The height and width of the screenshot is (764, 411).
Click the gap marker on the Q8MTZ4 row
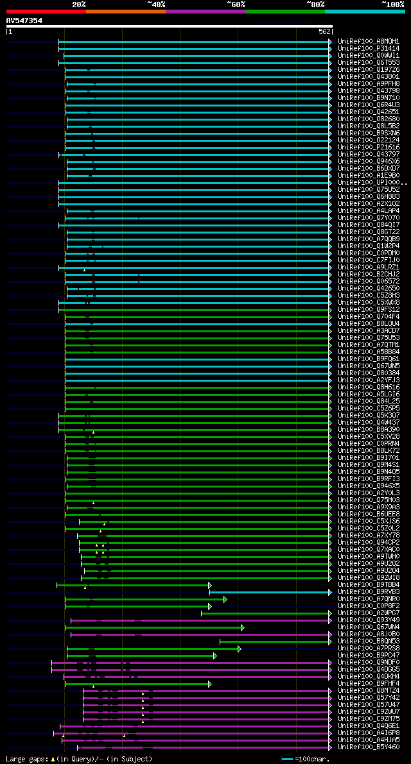143,693
